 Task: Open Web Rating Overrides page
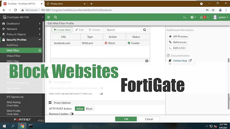point(13,104)
